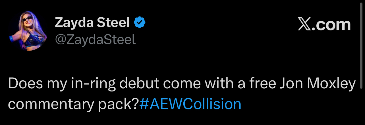
Task: Click the words "Jon Moxley" in the tweet
Action: [x=321, y=85]
